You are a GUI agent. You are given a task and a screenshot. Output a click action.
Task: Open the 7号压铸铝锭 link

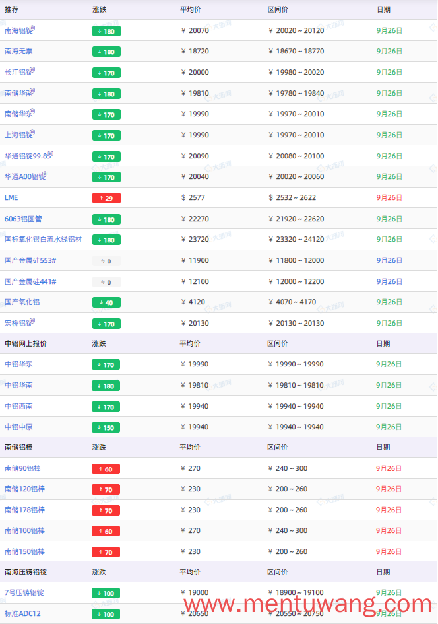pyautogui.click(x=24, y=592)
